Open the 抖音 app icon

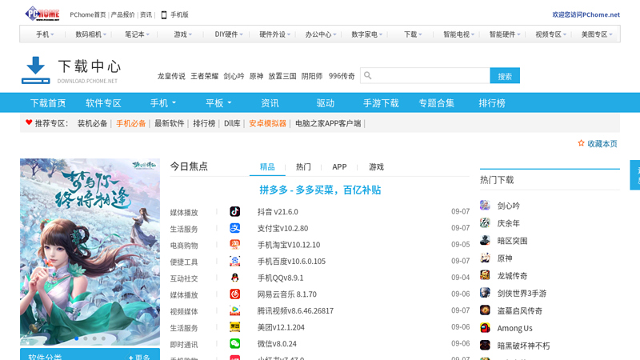click(234, 211)
